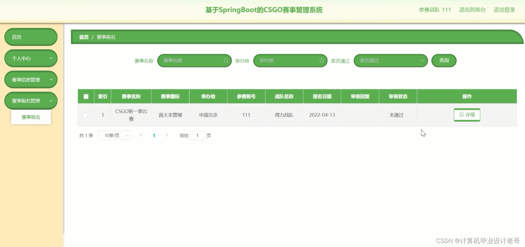
Task: Open 个人中心 sidebar menu
Action: (31, 58)
